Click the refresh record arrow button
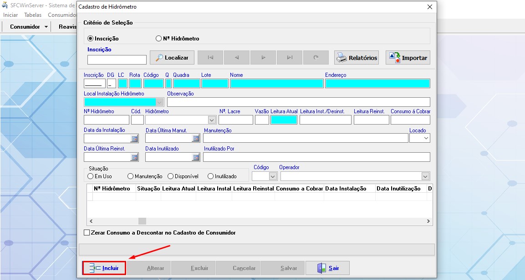 click(316, 58)
